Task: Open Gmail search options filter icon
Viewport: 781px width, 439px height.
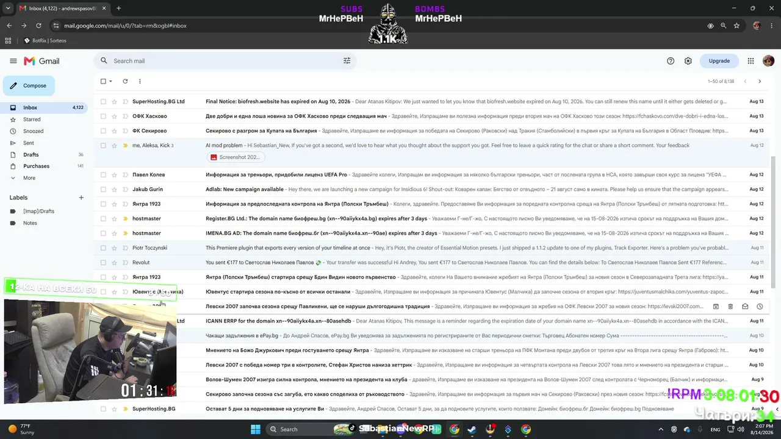Action: tap(347, 61)
